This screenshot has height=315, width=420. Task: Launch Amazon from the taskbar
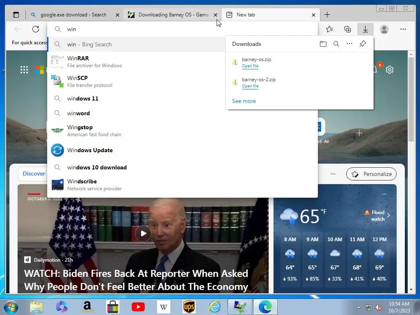click(87, 307)
